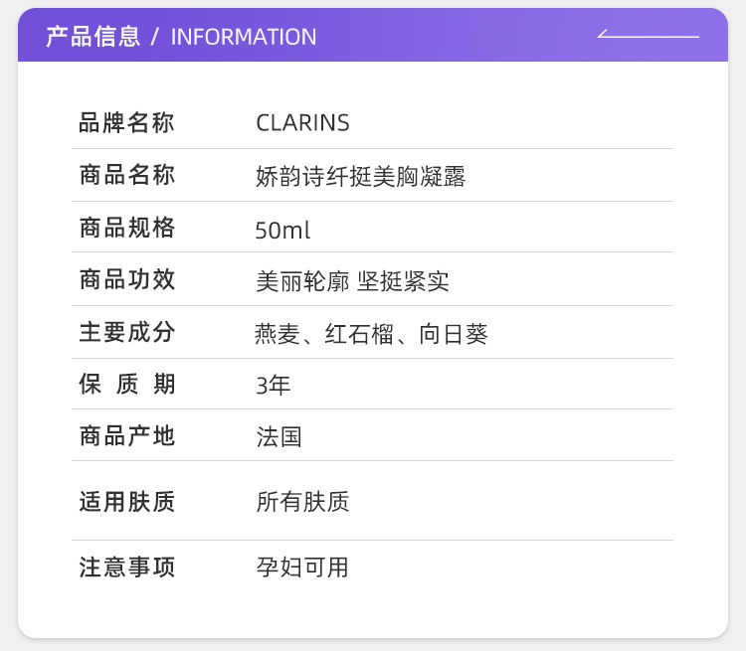746x651 pixels.
Task: Click the 保质期 row label
Action: pyautogui.click(x=126, y=385)
